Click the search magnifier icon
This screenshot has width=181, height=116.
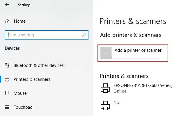(x=84, y=35)
